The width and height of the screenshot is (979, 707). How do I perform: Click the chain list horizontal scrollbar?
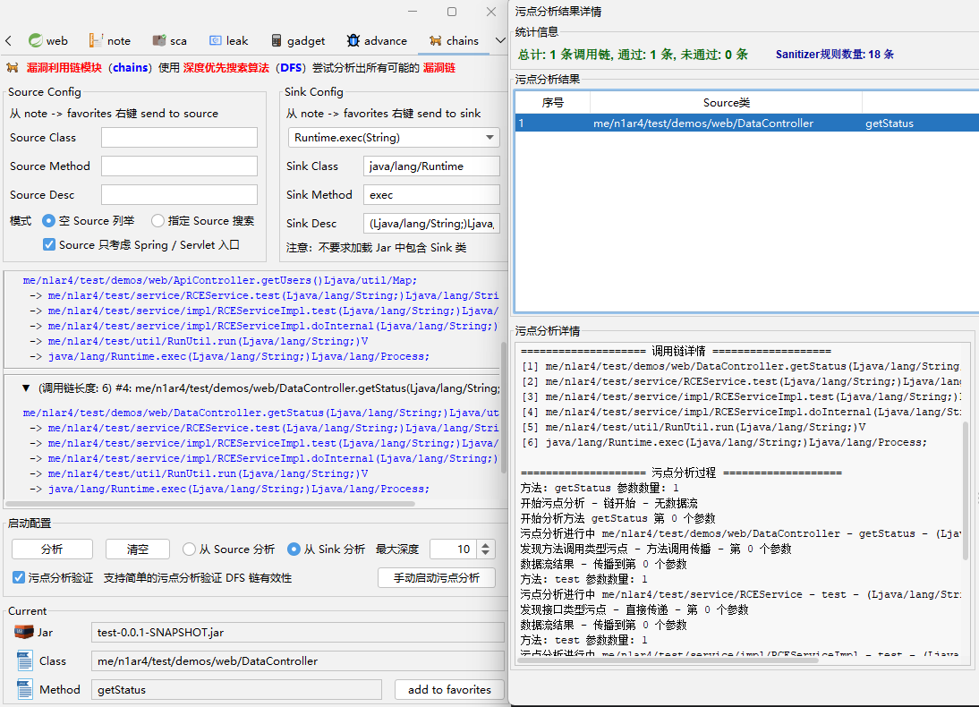[210, 504]
